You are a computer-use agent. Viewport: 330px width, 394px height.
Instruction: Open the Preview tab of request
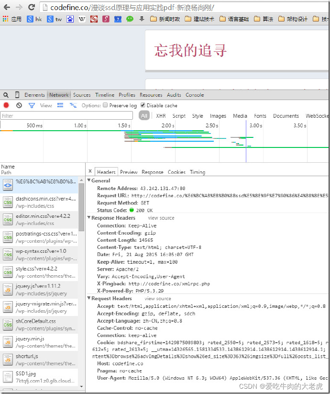(129, 172)
